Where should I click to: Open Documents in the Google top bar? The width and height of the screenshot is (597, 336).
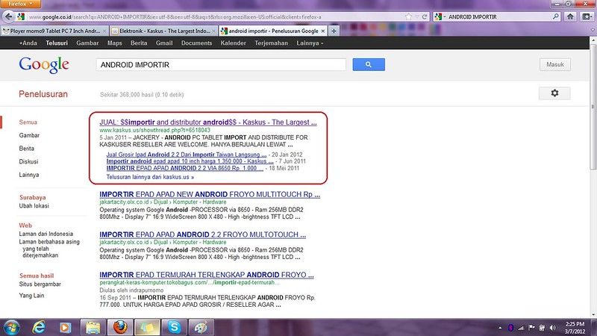click(196, 43)
